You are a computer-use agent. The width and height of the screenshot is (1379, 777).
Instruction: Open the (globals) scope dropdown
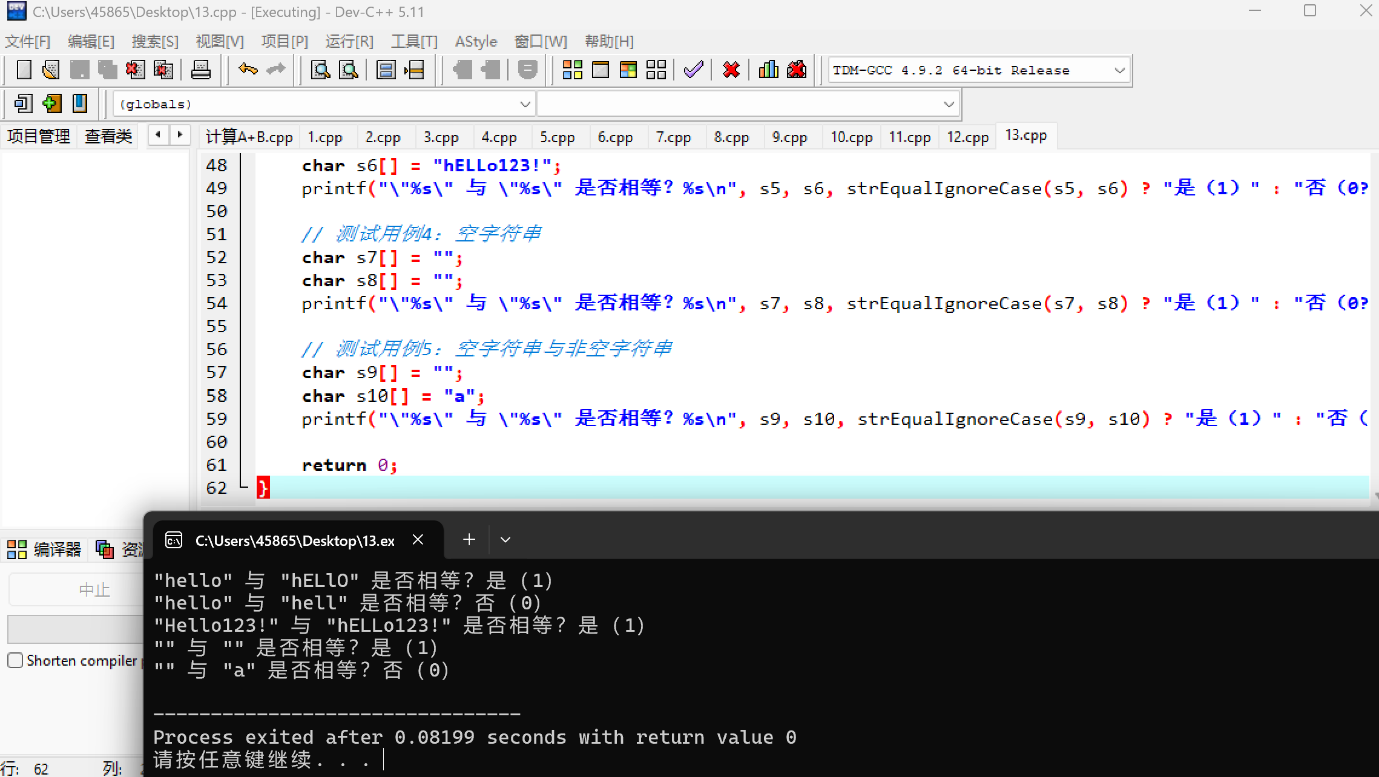[x=525, y=105]
